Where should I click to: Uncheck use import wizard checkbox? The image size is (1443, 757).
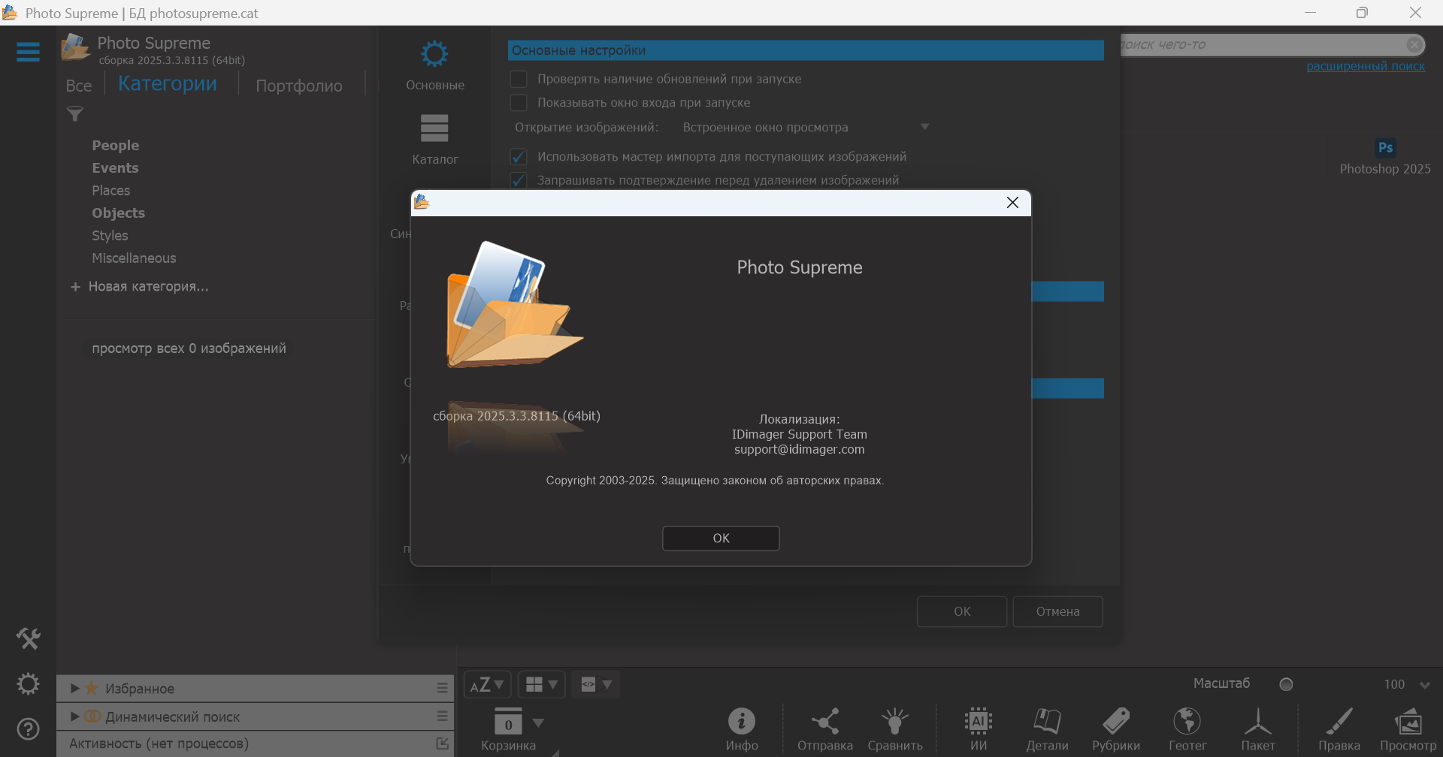click(519, 157)
